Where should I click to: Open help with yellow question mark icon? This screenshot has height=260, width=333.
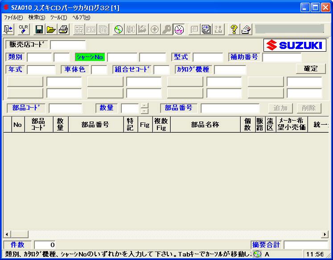click(234, 29)
